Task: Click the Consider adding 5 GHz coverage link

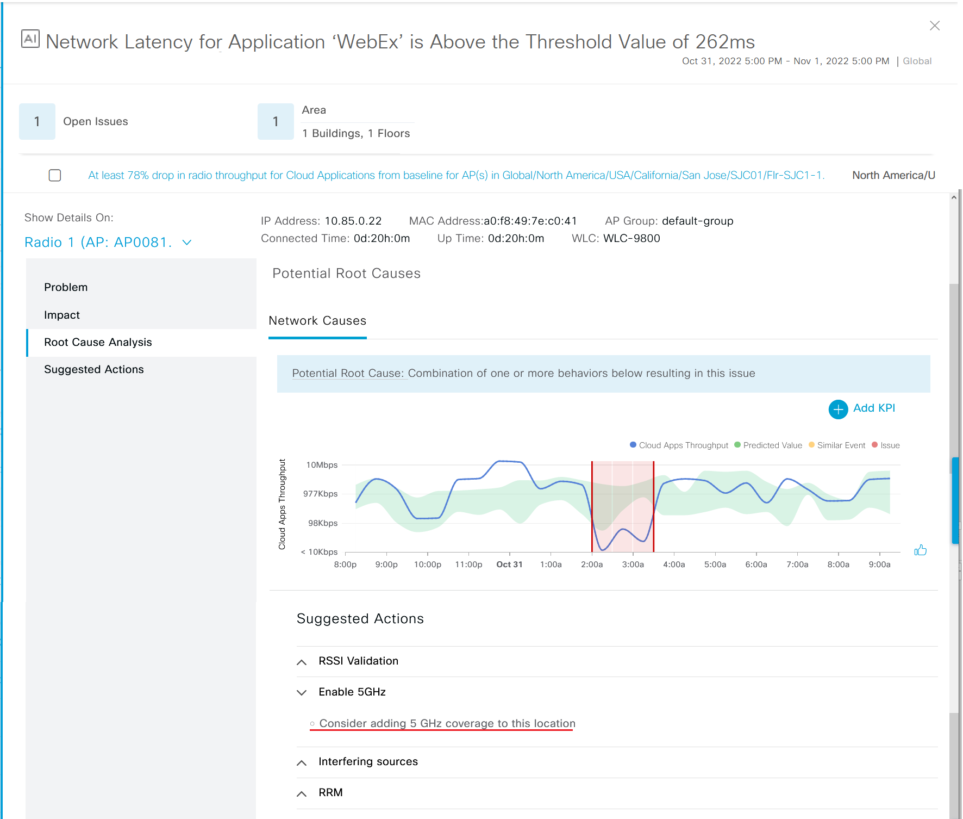Action: tap(447, 723)
